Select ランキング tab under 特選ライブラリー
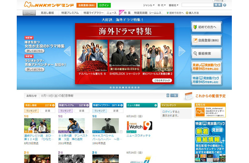249x163 pixels. pos(100,111)
